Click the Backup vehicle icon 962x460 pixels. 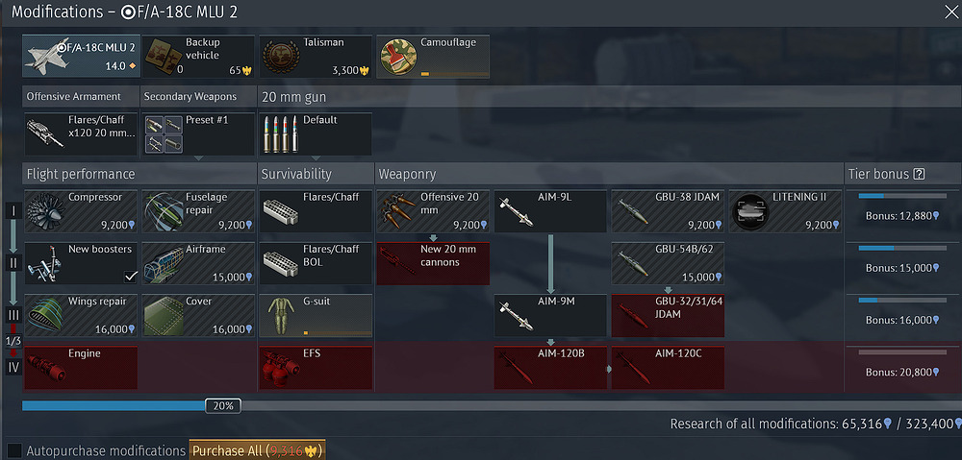(x=163, y=57)
